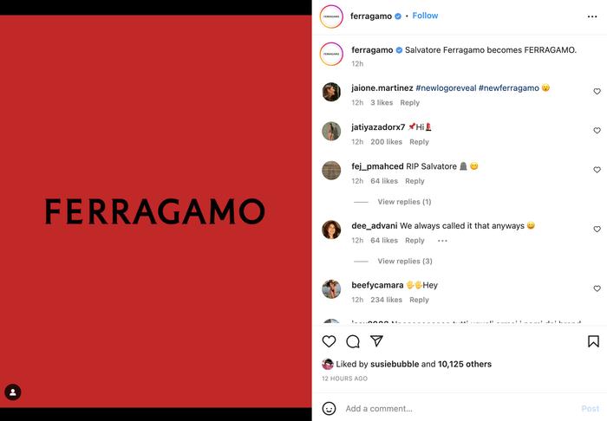Follow the ferragamo account
The image size is (607, 421).
coord(425,16)
